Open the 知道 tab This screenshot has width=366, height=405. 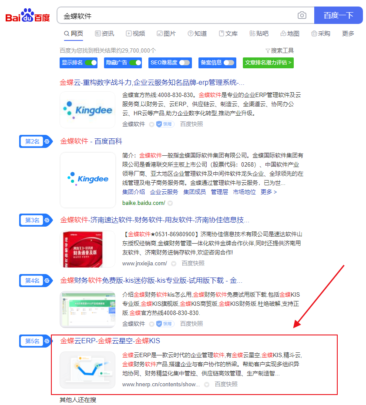pos(197,33)
